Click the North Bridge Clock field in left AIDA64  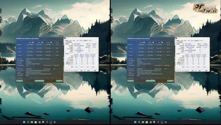(x=57, y=65)
